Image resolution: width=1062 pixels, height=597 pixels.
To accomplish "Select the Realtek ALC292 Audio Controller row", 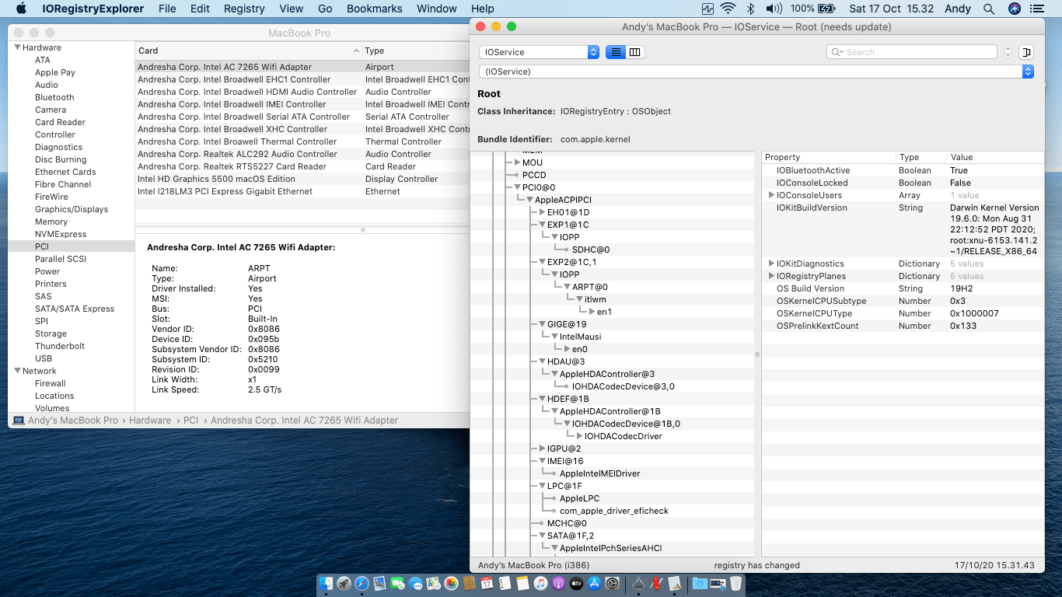I will [x=302, y=154].
